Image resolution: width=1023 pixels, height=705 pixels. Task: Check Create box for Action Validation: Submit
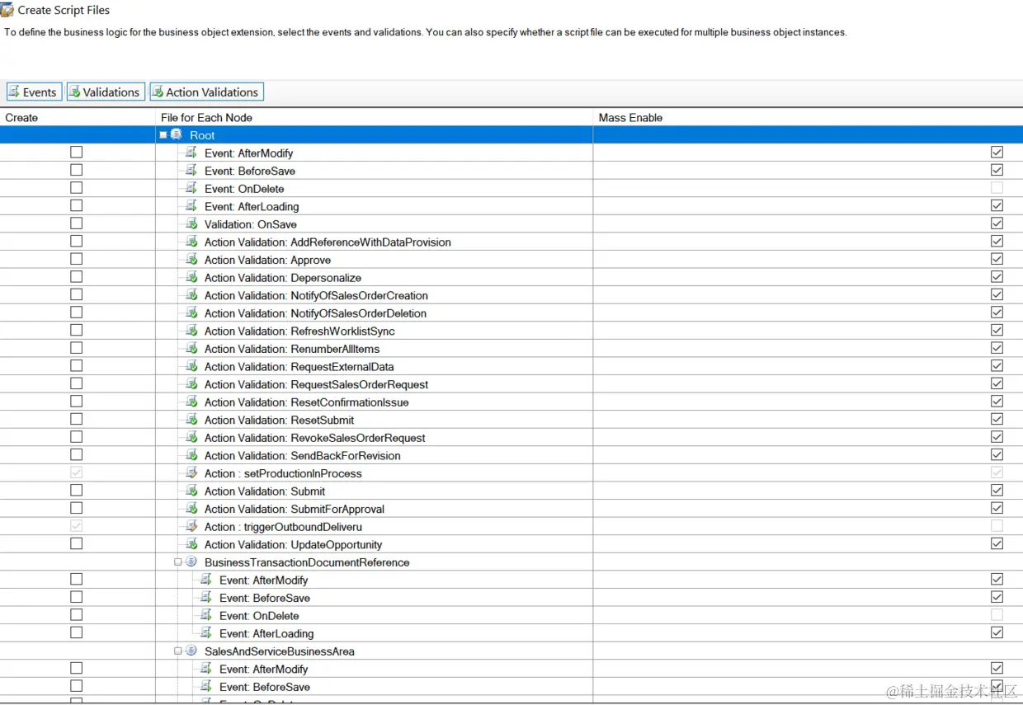click(x=77, y=491)
